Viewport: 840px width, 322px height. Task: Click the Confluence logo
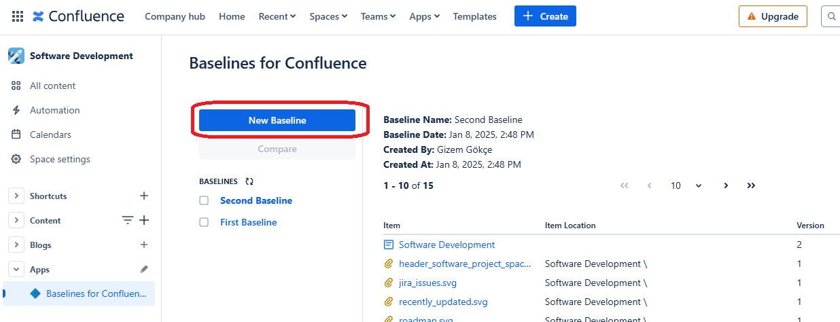pyautogui.click(x=78, y=16)
